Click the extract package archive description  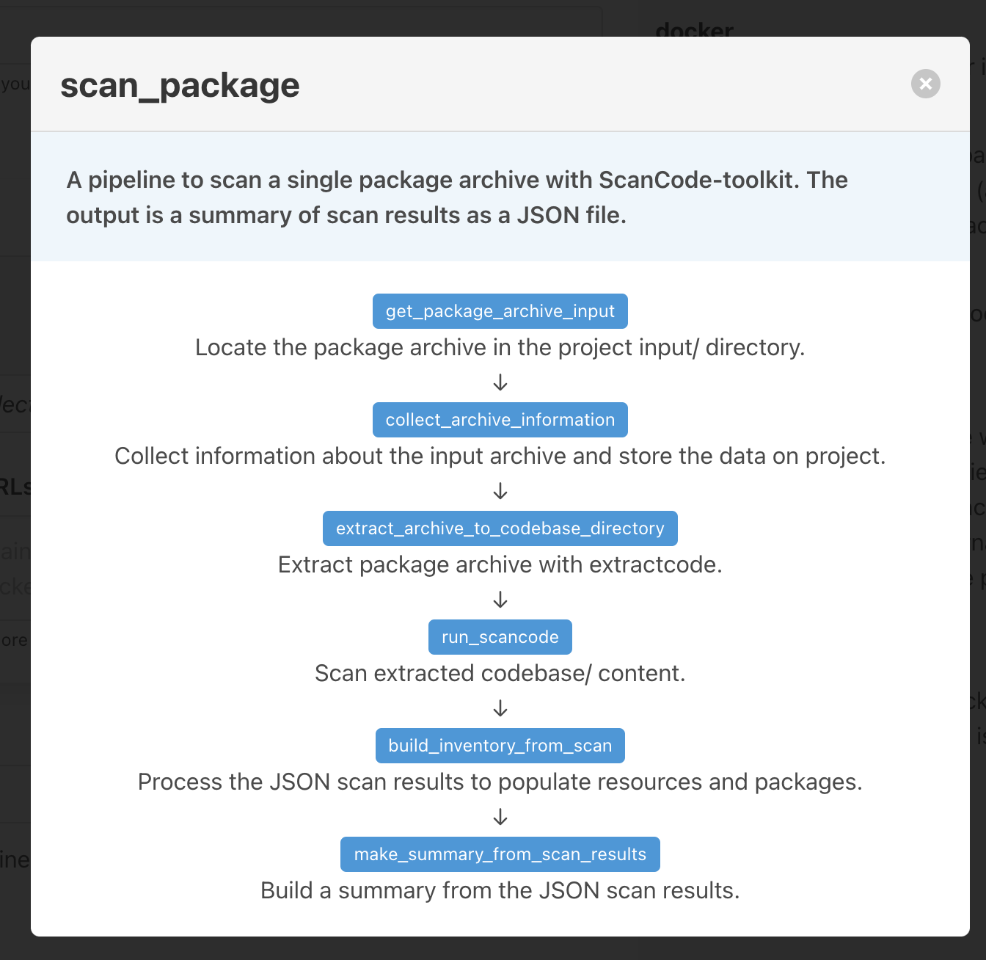coord(500,564)
